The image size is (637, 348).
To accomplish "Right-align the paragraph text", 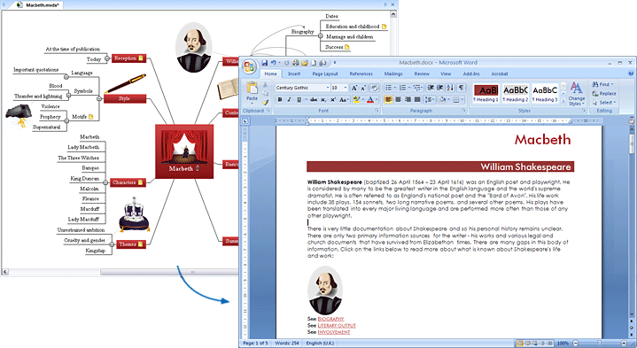I will [x=408, y=99].
